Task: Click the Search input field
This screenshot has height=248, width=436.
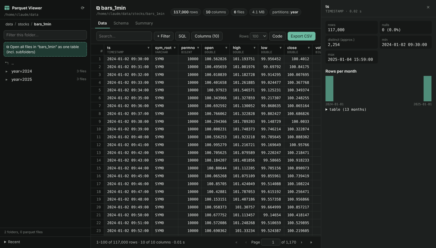Action: (124, 36)
